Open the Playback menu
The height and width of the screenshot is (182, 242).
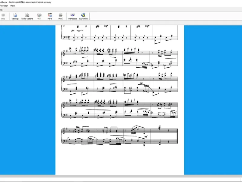click(x=4, y=6)
